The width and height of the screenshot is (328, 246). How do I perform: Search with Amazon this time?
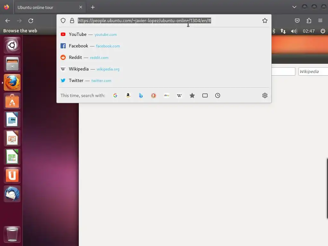point(128,95)
